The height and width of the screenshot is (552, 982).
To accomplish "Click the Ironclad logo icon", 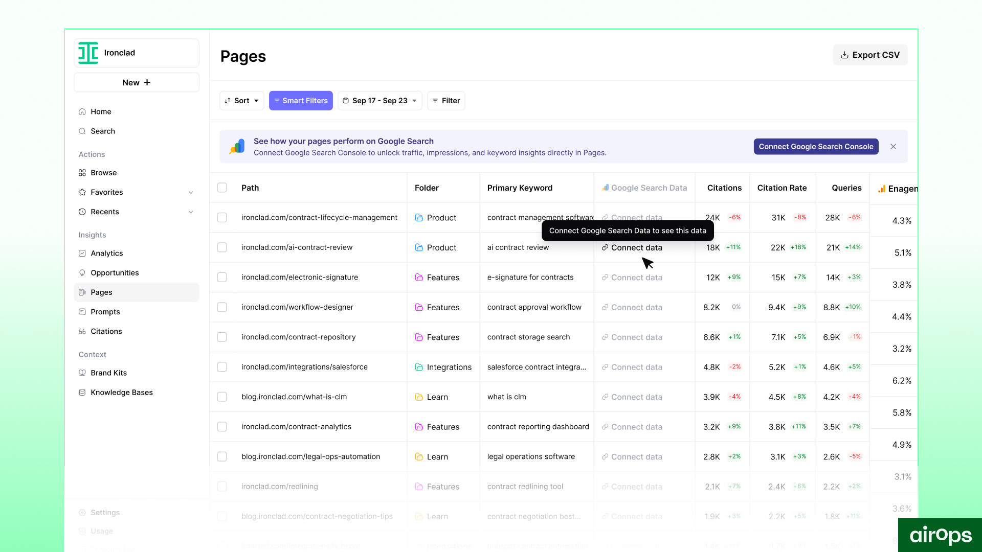I will coord(88,53).
